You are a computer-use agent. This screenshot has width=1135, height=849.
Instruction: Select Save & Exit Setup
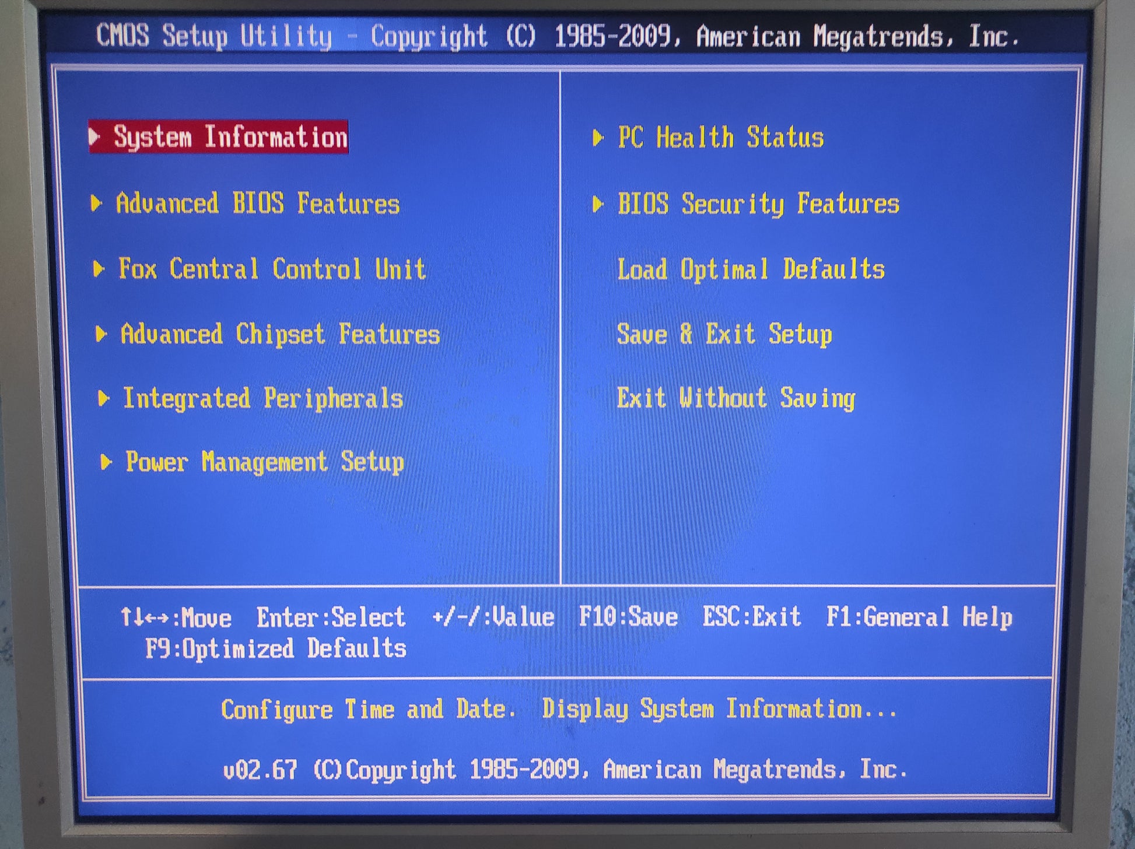click(x=724, y=335)
